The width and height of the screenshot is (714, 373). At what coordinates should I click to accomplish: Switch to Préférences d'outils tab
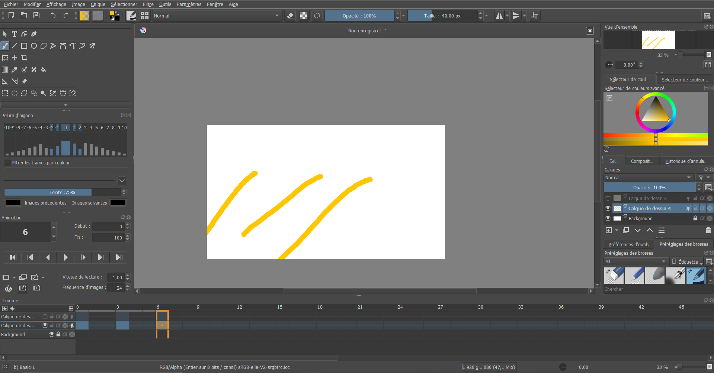628,244
